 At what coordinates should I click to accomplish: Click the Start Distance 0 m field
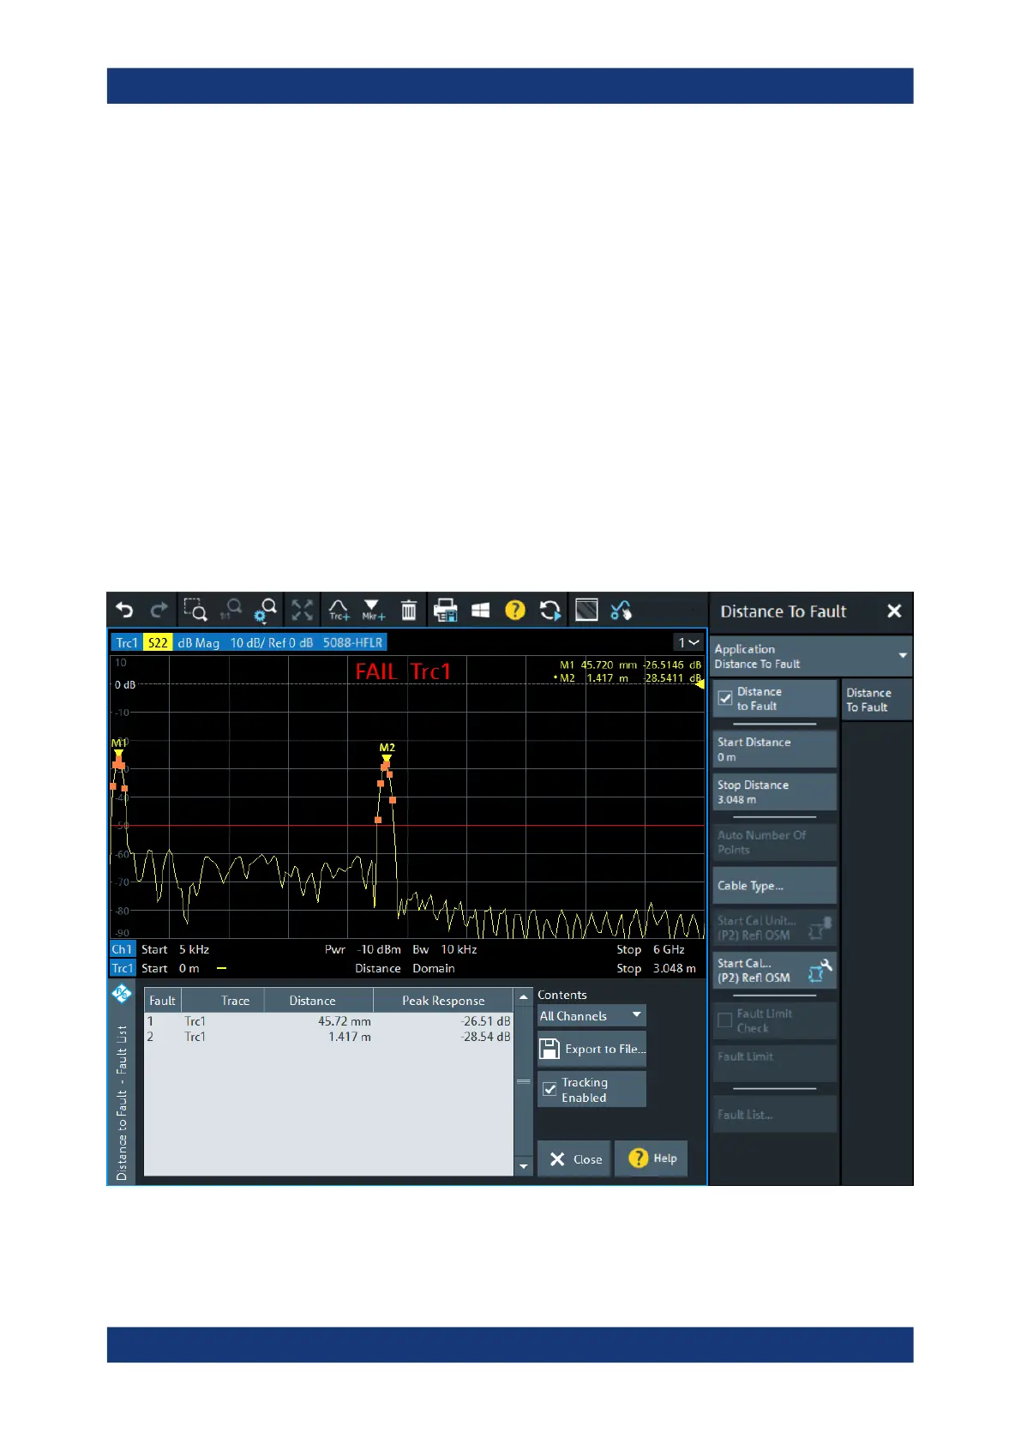click(774, 749)
